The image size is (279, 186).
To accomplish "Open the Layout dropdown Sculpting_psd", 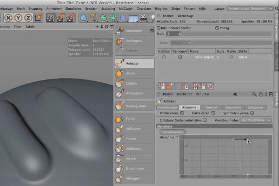I will 250,8.
